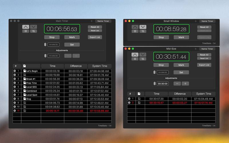Toggle grid view button in Small Window
This screenshot has height=143, width=229.
tap(135, 31)
